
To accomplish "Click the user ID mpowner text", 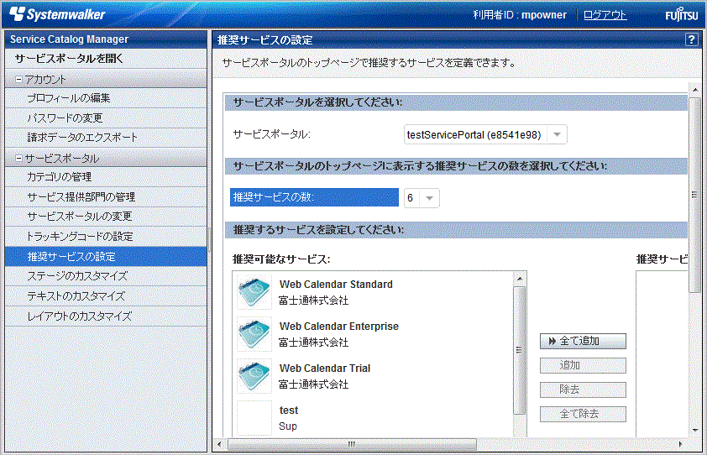I will (x=544, y=15).
